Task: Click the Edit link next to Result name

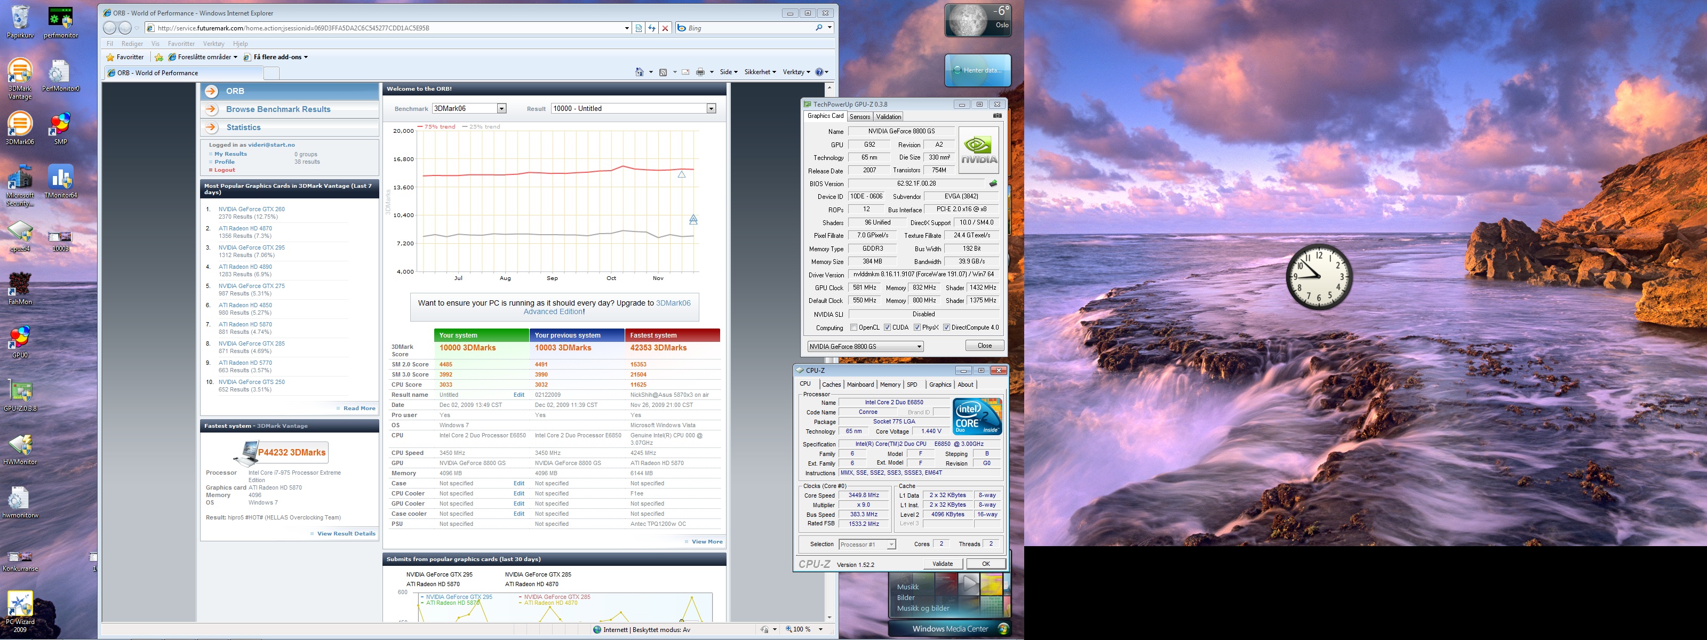Action: point(519,395)
